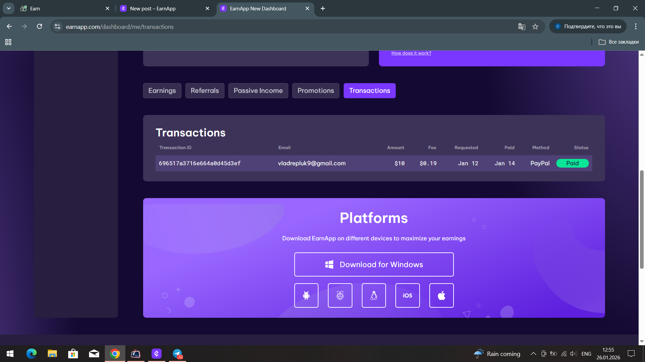
Task: Open the Promotions tab
Action: [315, 90]
